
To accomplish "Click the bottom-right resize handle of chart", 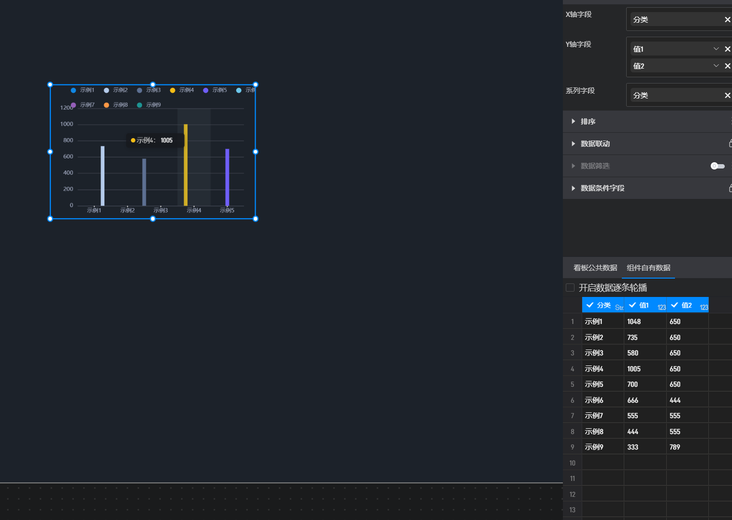I will point(256,219).
